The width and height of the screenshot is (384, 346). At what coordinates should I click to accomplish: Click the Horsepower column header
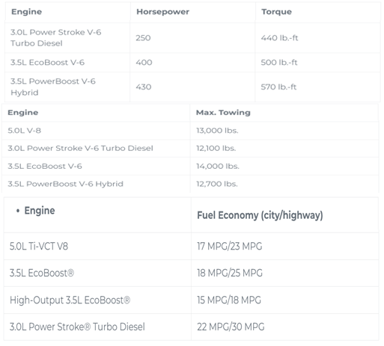(162, 12)
